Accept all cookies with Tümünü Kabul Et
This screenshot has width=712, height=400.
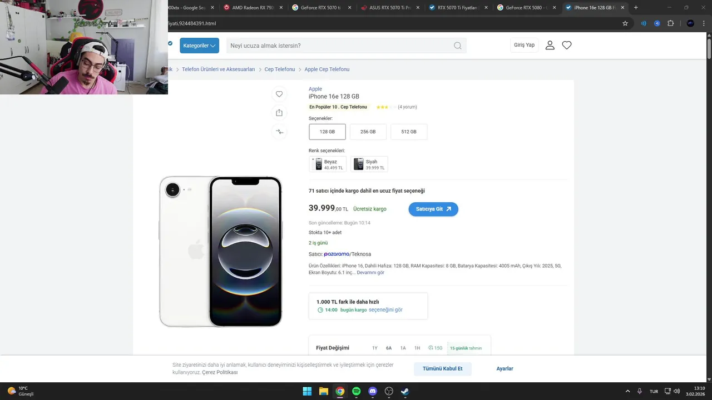[x=442, y=369]
